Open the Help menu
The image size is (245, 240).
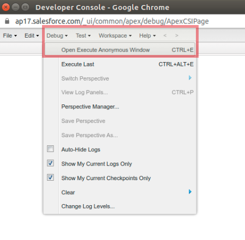pyautogui.click(x=147, y=35)
